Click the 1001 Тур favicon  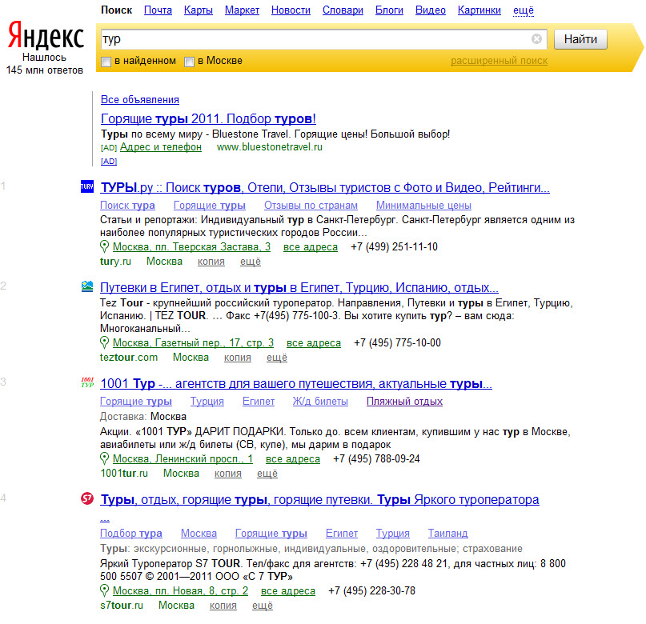point(87,382)
